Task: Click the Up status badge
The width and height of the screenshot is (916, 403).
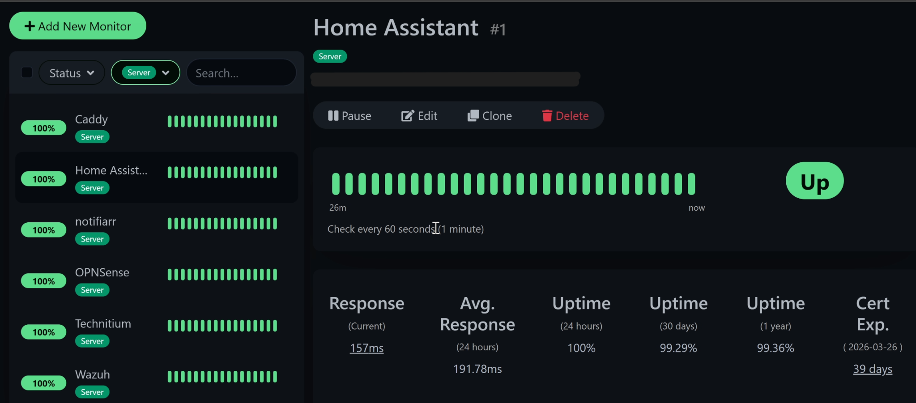Action: 814,181
